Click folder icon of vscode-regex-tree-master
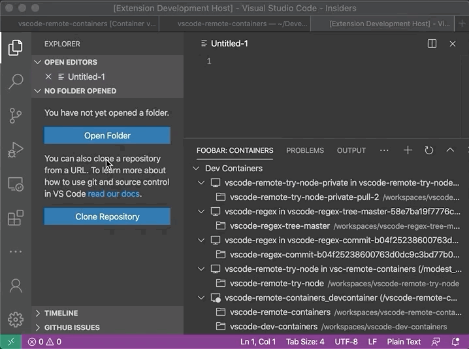Viewport: 469px width, 349px height. pos(220,225)
